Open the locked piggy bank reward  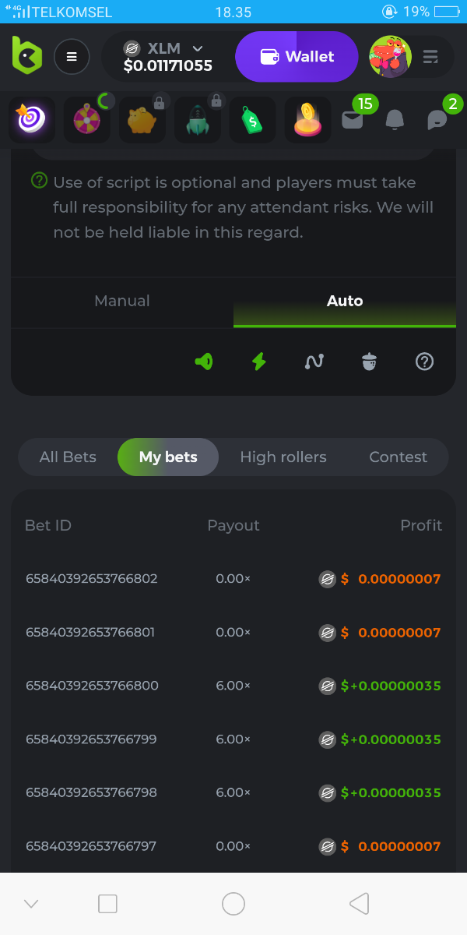tap(142, 119)
